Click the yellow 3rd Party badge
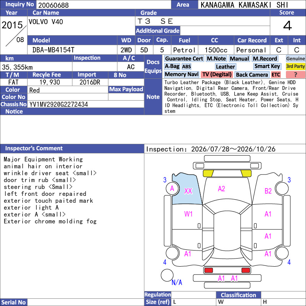Viewport: 306px width, 306px height. (x=295, y=66)
